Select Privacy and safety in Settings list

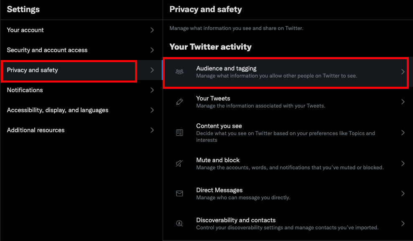(x=82, y=70)
